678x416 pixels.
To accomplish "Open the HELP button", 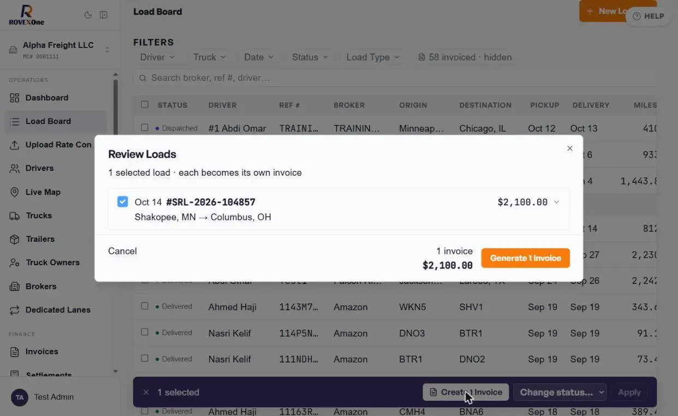I will point(648,16).
